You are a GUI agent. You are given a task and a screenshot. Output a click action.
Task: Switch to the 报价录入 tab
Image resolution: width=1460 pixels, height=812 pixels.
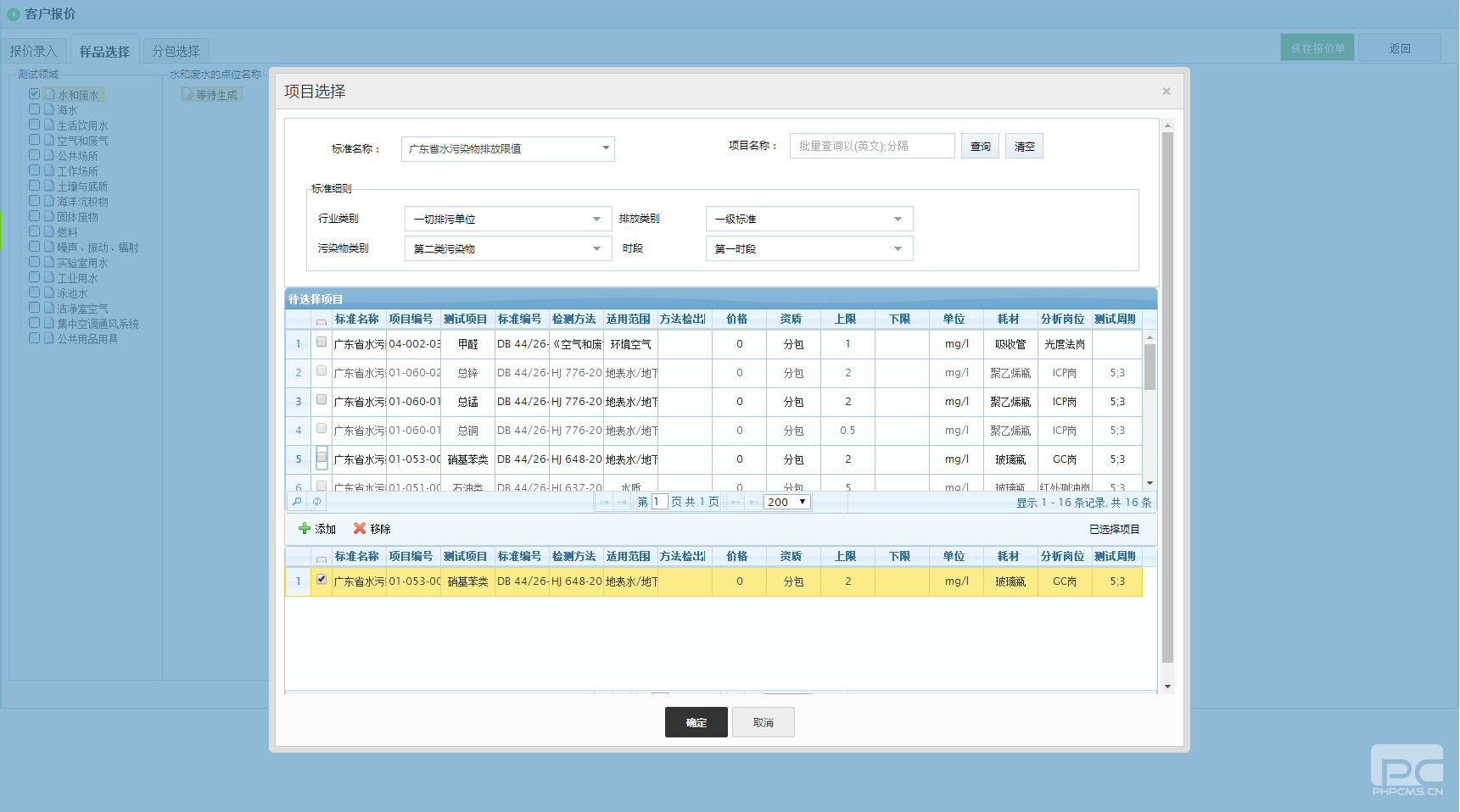pos(34,51)
